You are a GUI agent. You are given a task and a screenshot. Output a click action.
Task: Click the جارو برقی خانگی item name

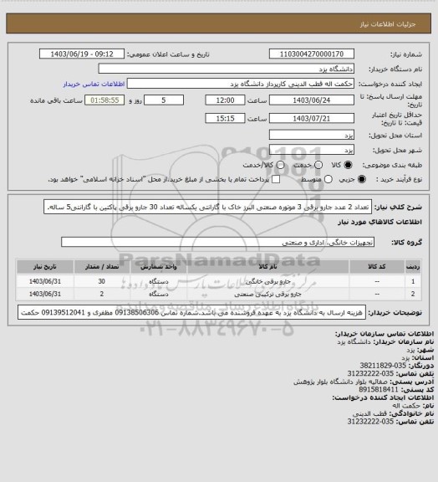tap(268, 281)
